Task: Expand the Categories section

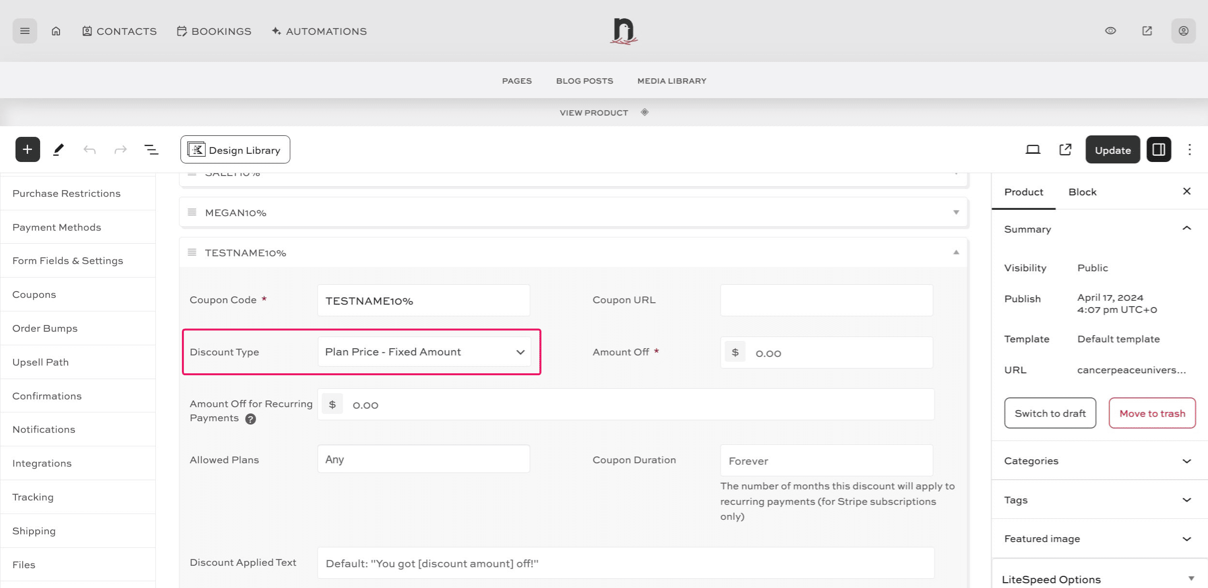Action: [x=1186, y=461]
